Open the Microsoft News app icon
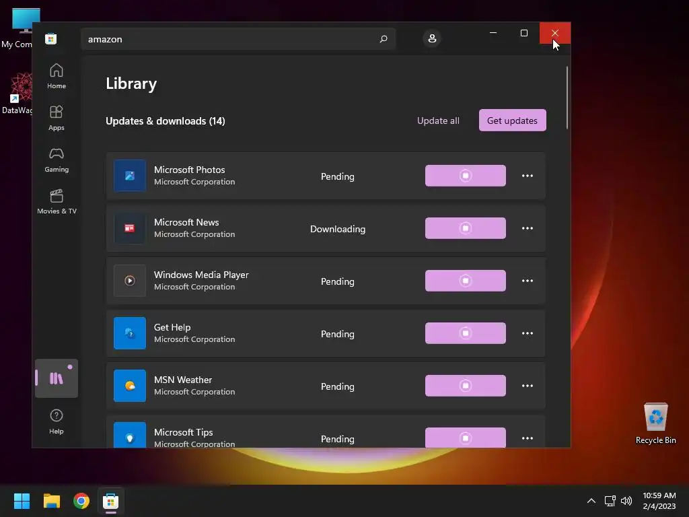 coord(130,228)
